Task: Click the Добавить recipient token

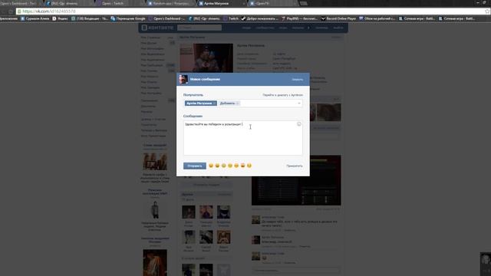Action: coord(229,103)
